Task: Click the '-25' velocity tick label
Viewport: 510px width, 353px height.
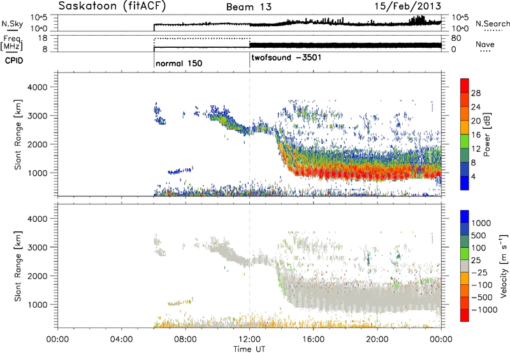Action: coord(479,273)
